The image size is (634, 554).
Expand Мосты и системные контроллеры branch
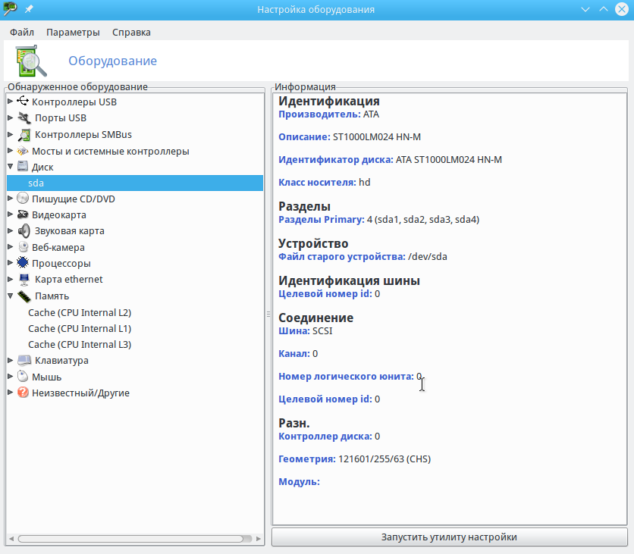pos(11,151)
